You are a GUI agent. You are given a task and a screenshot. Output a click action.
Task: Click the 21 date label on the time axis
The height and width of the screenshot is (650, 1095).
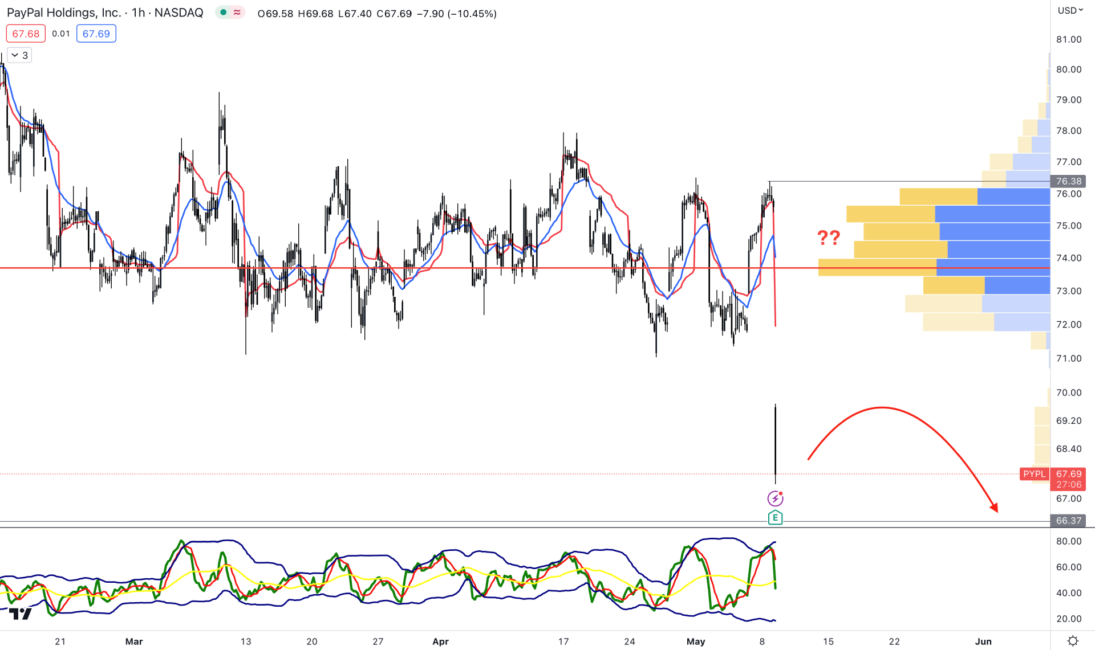60,641
